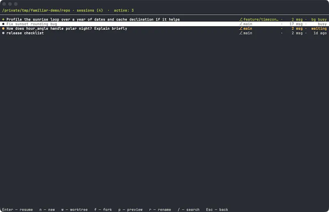Click the green diamond status marker for Profile session

[3, 19]
